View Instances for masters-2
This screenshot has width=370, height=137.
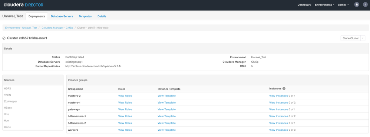pyautogui.click(x=278, y=96)
